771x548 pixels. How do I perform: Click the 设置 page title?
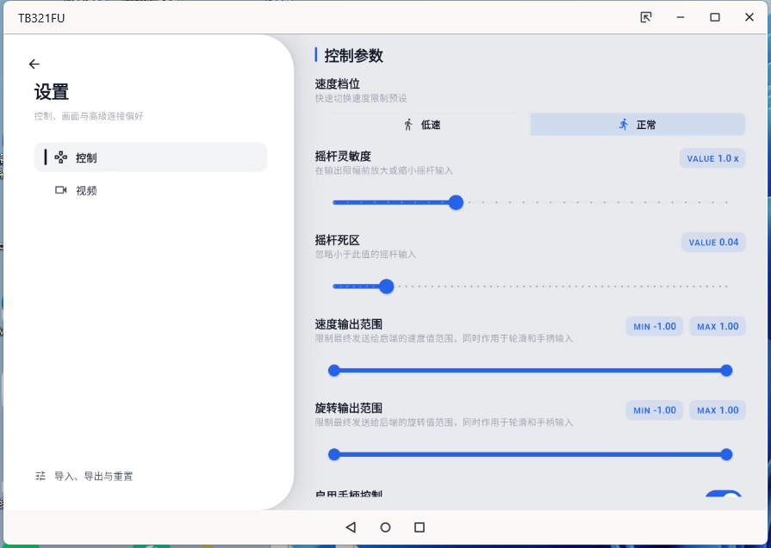point(51,92)
